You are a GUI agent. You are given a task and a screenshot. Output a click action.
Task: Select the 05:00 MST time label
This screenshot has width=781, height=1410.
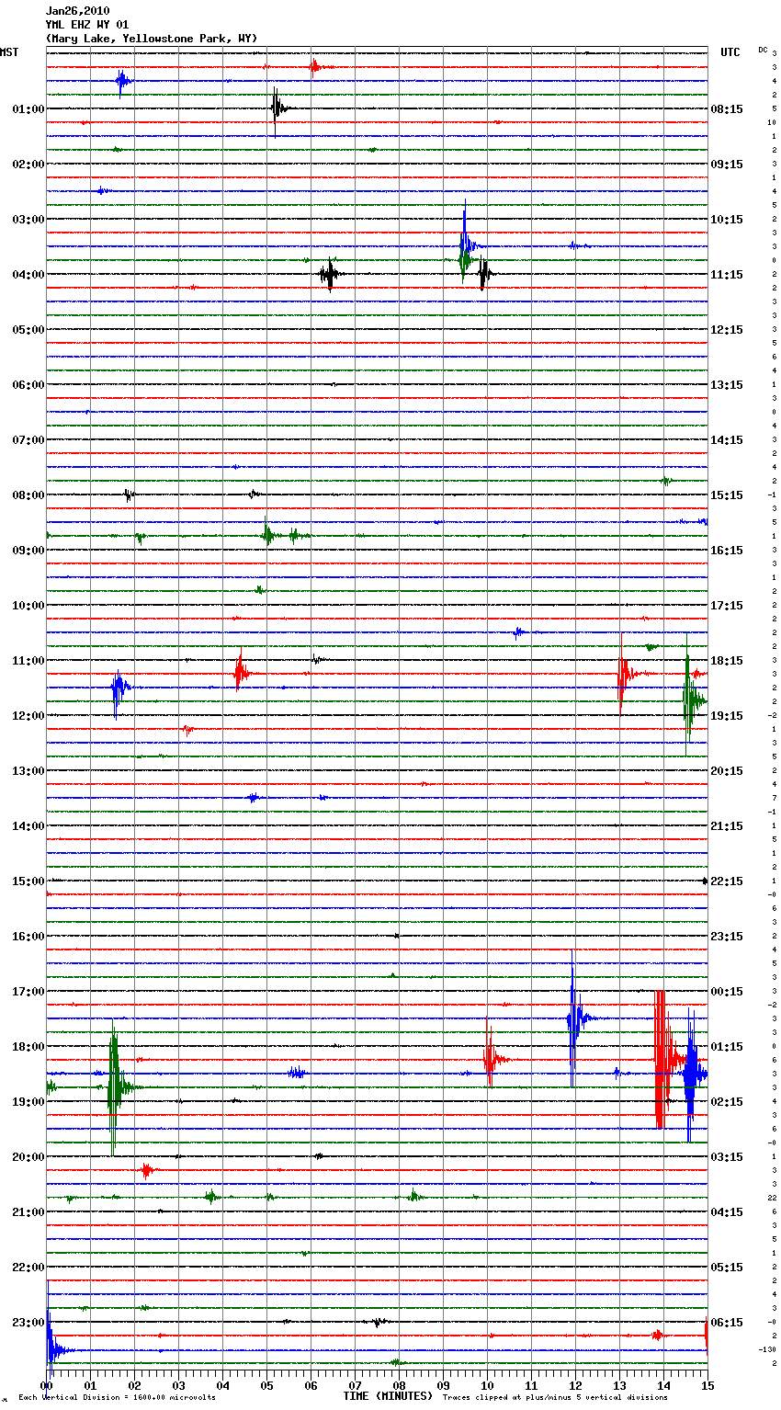(x=28, y=330)
